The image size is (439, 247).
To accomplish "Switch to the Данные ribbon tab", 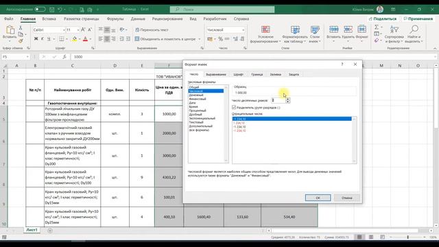I will click(138, 19).
